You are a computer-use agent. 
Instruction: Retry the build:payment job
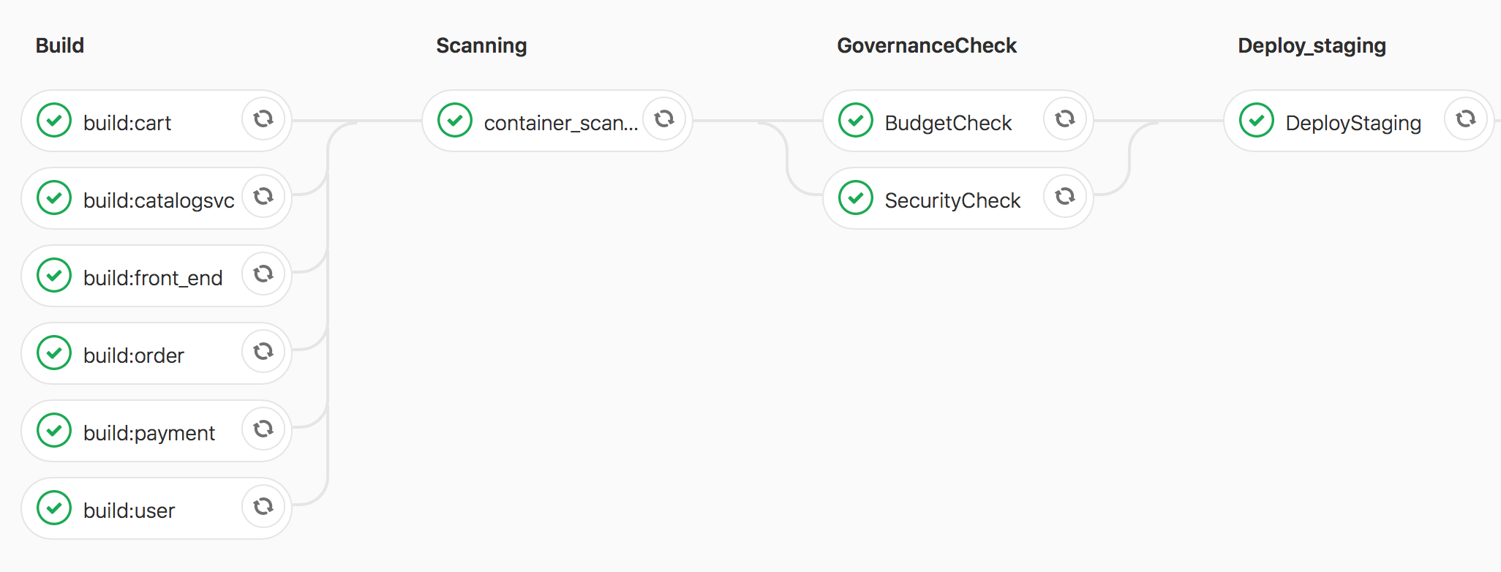coord(263,429)
